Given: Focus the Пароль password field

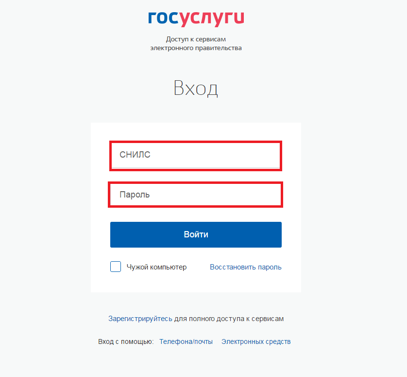Looking at the screenshot, I should (x=195, y=195).
